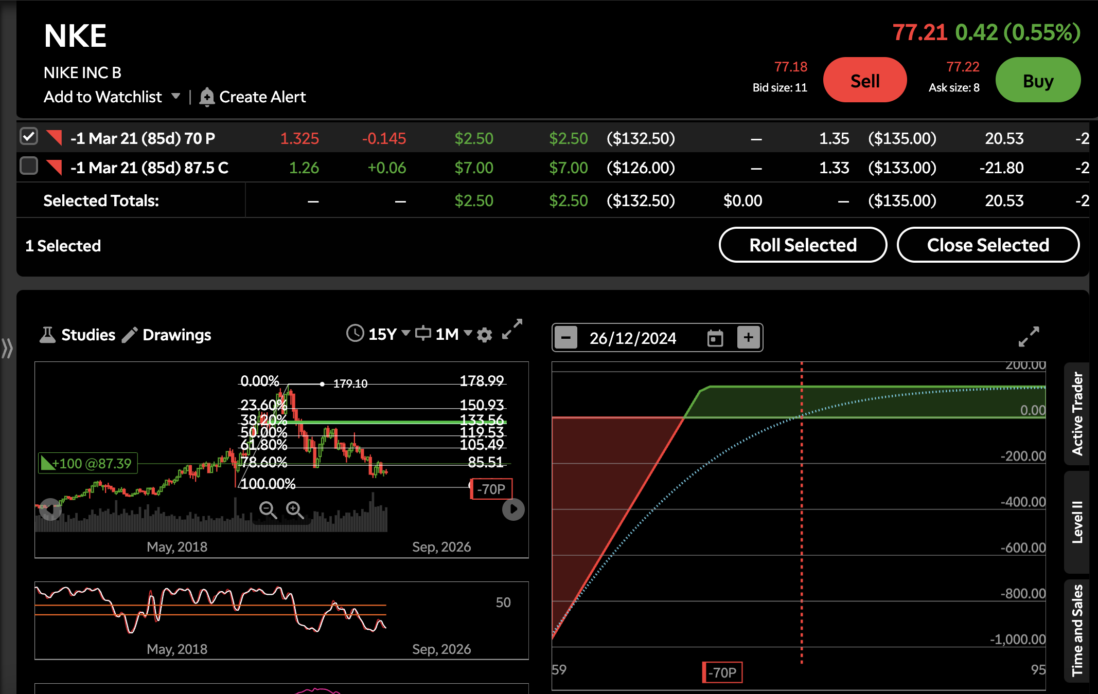Expand the risk profile graph fullscreen
The image size is (1098, 694).
coord(1029,337)
